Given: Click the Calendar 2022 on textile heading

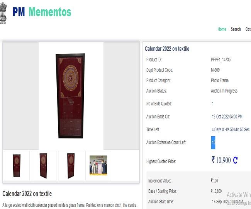Looking at the screenshot, I should pyautogui.click(x=167, y=49).
